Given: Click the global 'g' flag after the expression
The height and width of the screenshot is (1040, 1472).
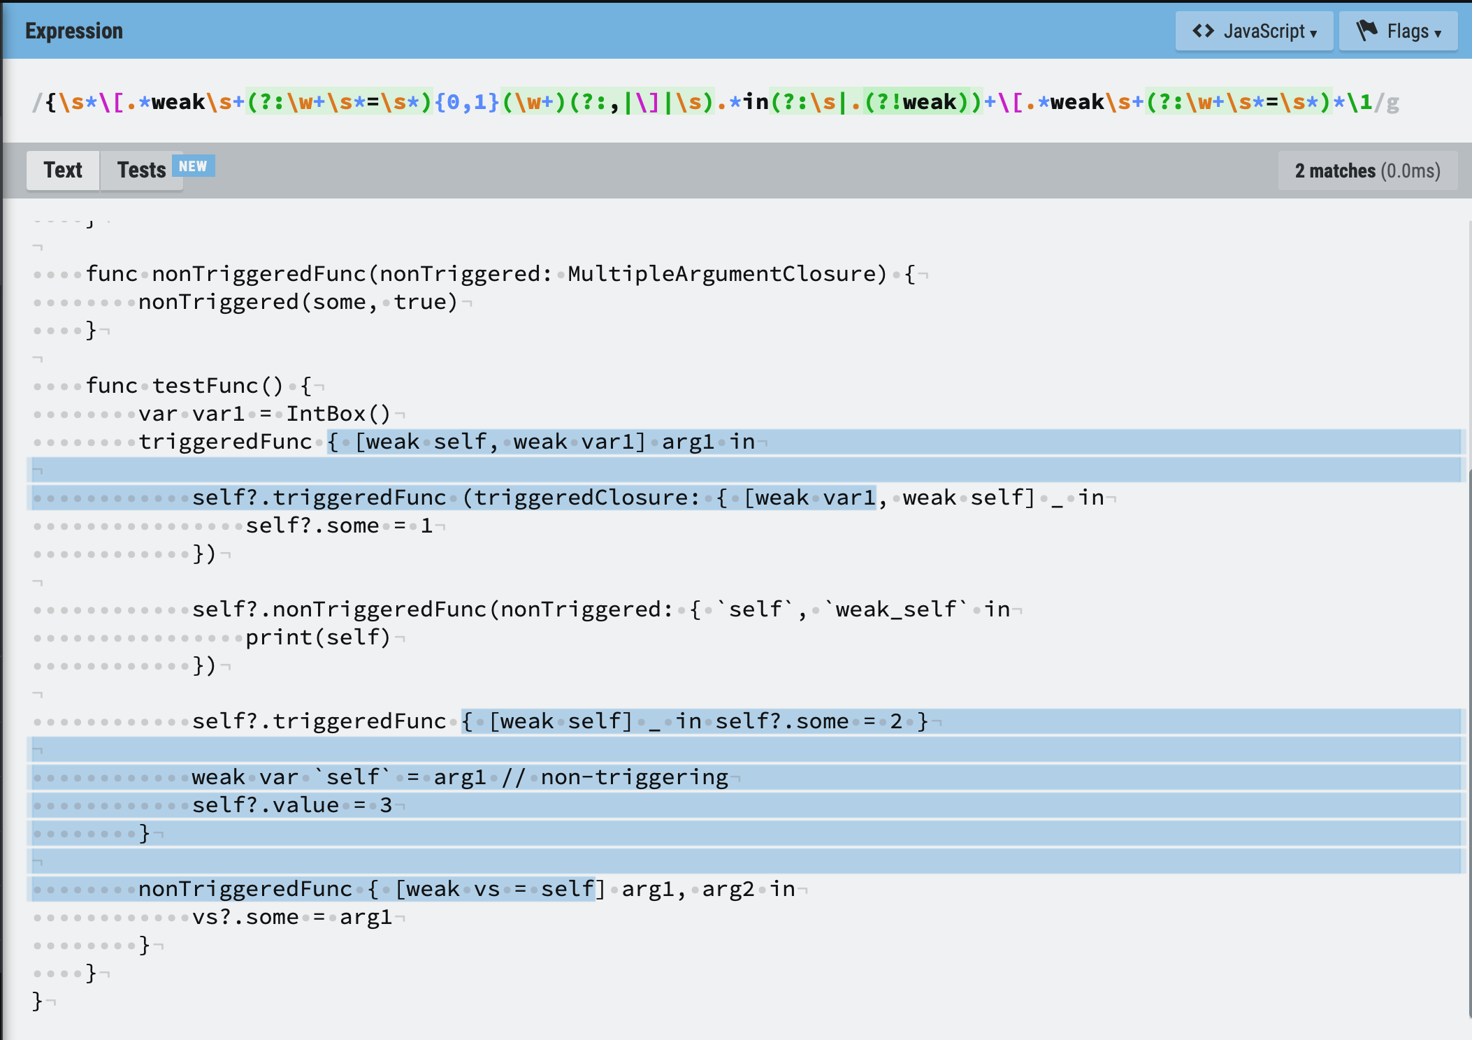Looking at the screenshot, I should [x=1392, y=103].
